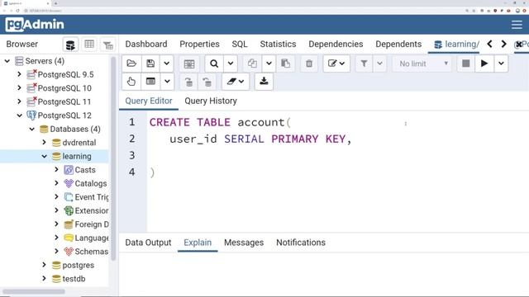Click the Commit database icon

[189, 81]
